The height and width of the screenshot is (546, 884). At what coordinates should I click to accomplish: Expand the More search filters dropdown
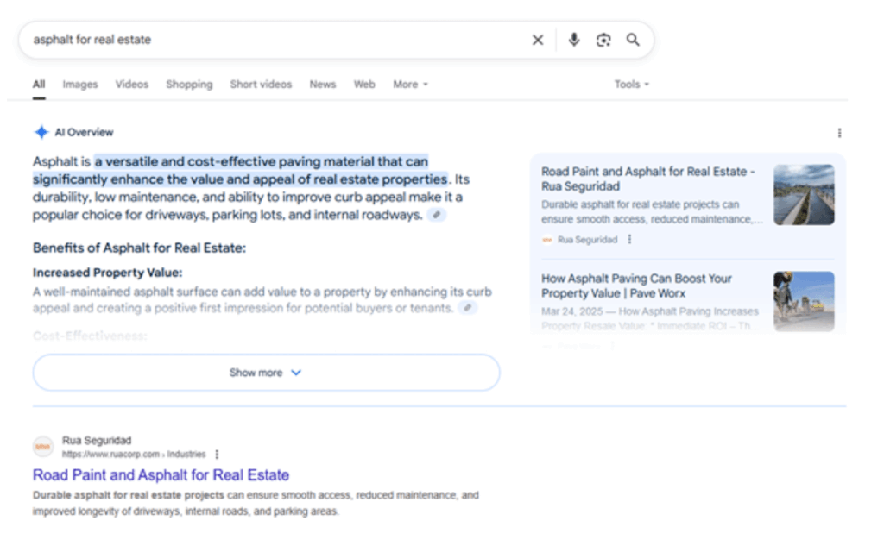point(410,84)
